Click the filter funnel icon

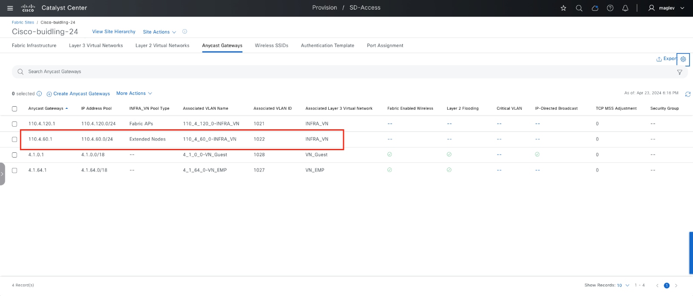(x=680, y=72)
